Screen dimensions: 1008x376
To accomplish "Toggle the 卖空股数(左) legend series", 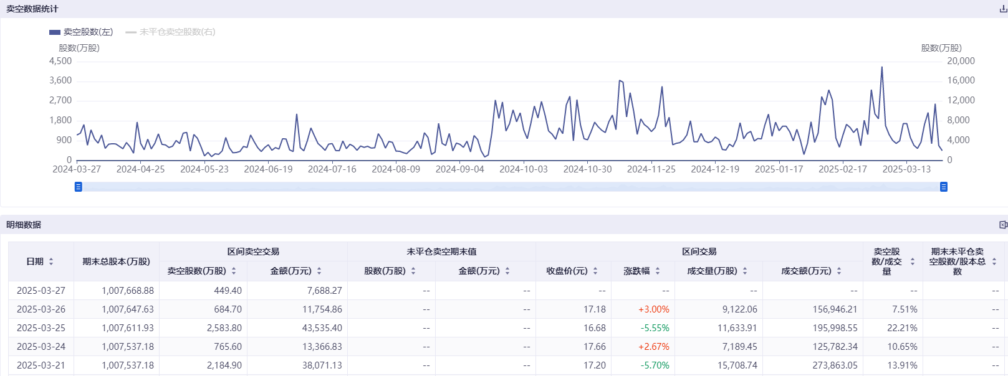I will coord(81,32).
